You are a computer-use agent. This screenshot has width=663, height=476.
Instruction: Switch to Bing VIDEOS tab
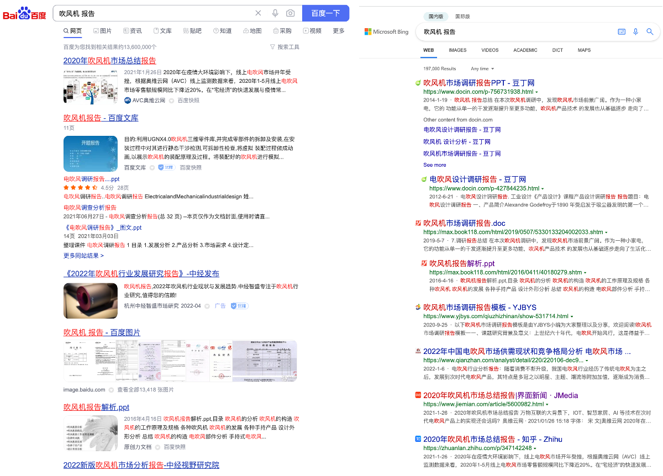click(490, 50)
